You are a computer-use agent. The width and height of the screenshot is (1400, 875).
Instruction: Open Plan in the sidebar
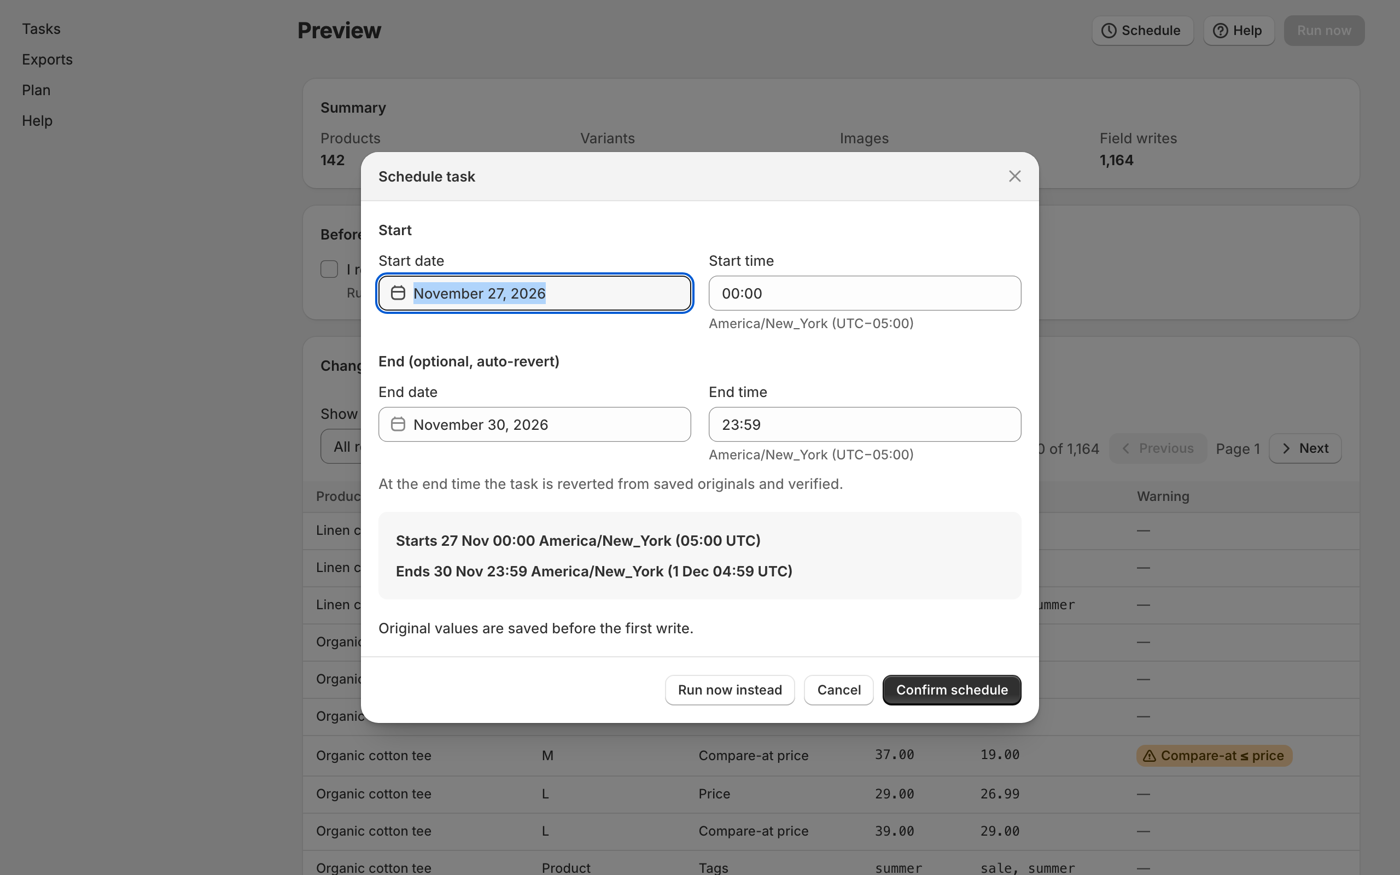click(x=36, y=90)
